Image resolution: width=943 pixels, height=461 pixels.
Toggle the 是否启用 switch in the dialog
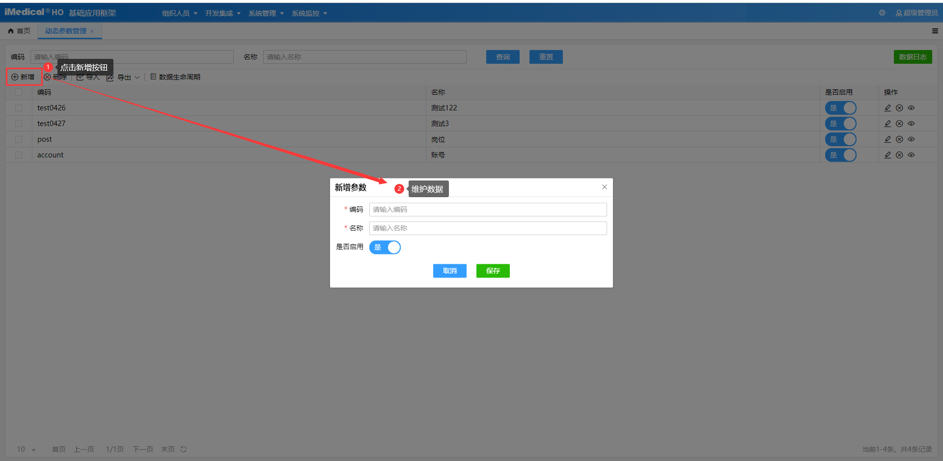385,247
